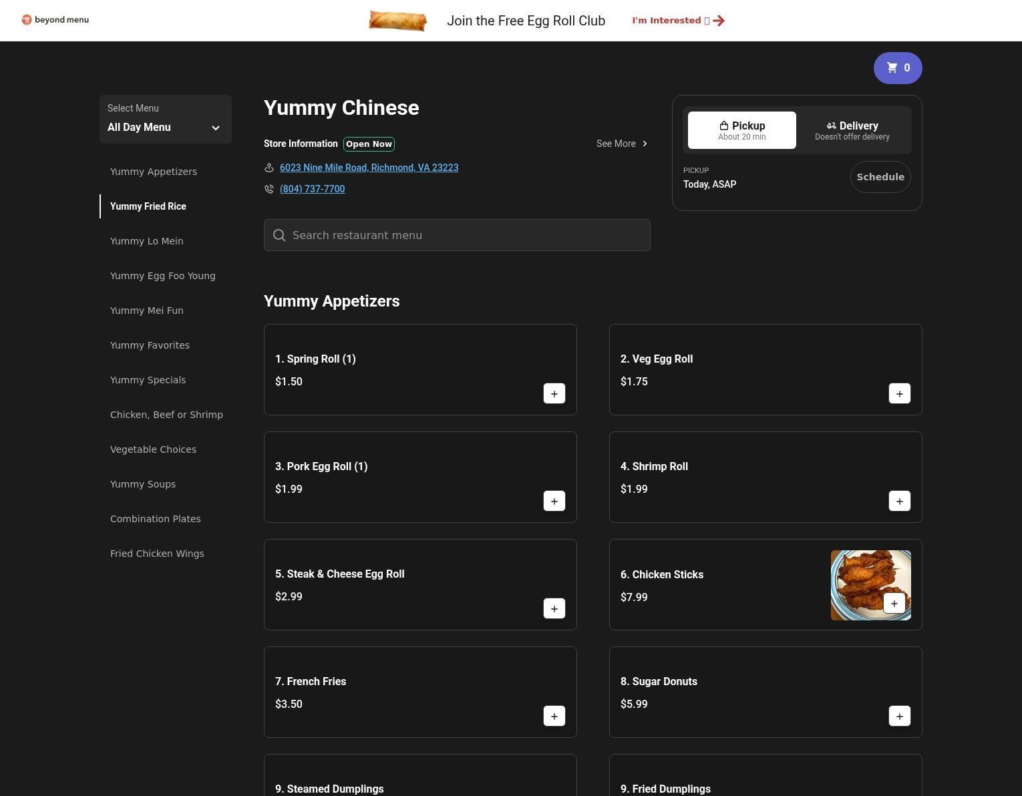
Task: Click the Yummy Chinese restaurant heading
Action: click(341, 108)
